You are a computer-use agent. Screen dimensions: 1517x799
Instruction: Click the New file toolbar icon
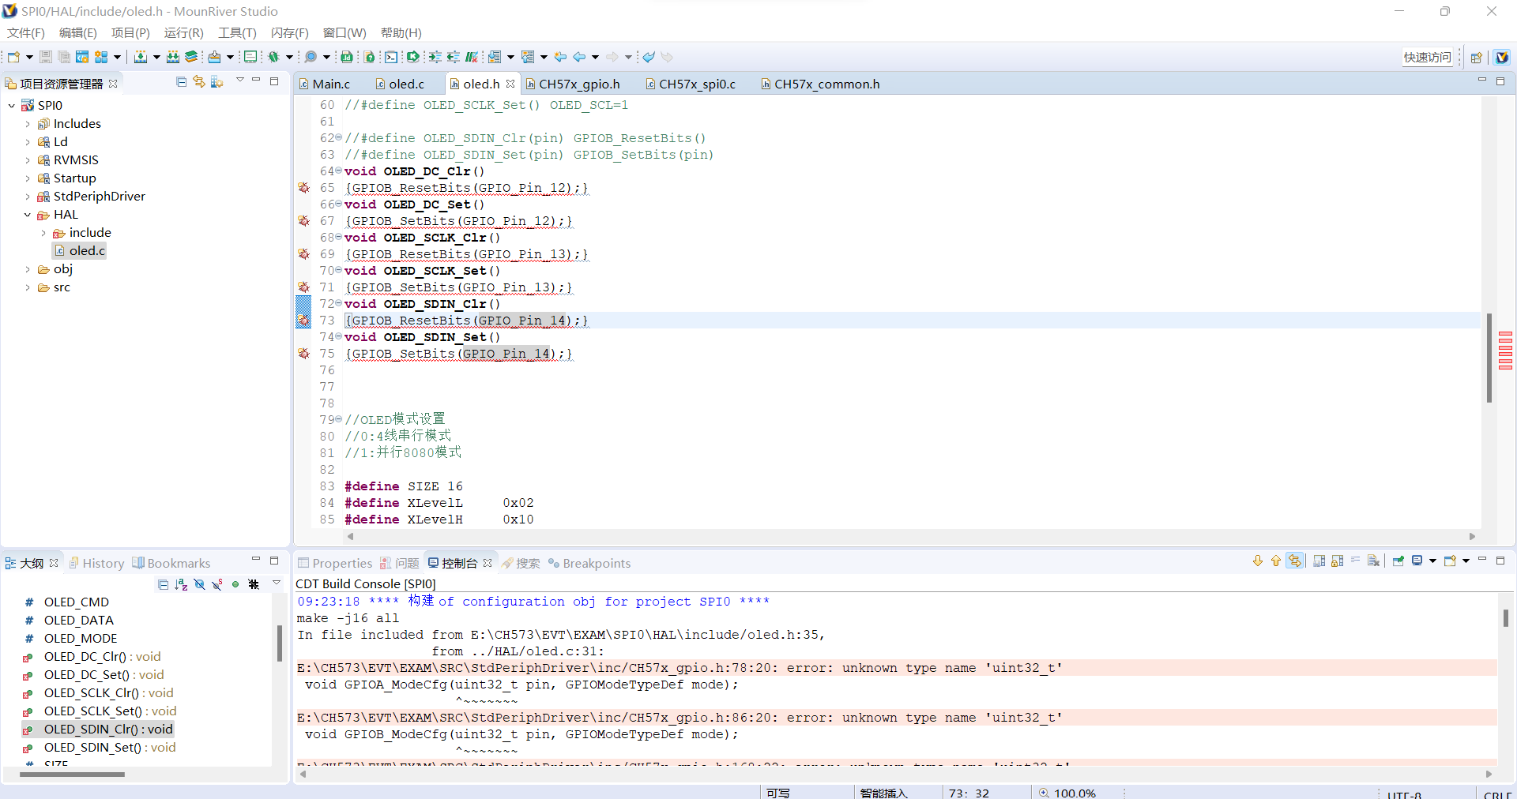click(13, 57)
